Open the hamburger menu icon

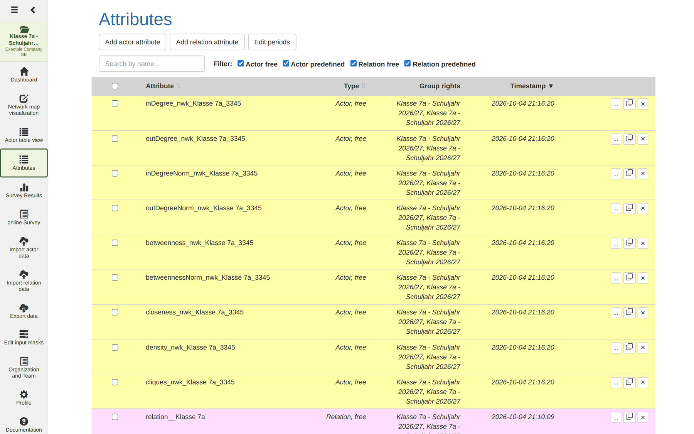click(x=14, y=10)
